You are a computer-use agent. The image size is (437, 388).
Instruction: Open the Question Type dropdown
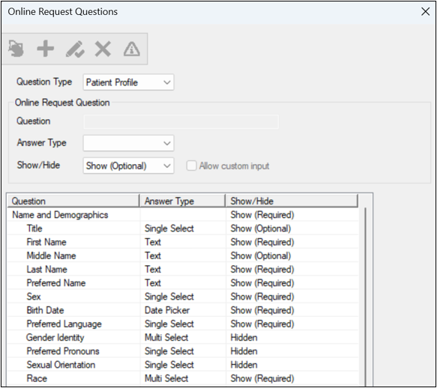click(128, 82)
